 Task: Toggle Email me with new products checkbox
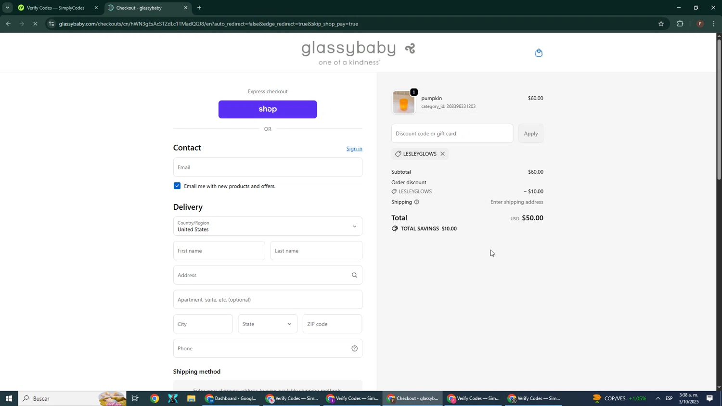point(177,186)
